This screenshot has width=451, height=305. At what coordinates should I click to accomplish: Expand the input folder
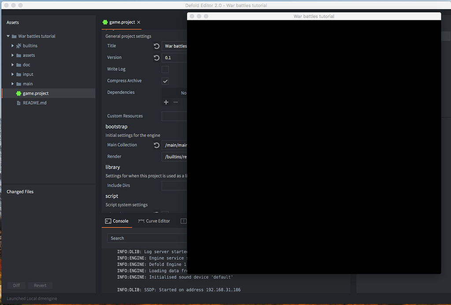point(12,74)
